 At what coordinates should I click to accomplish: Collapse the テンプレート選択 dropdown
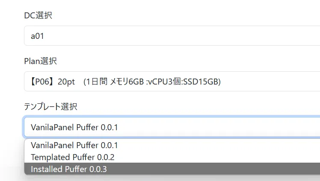(x=171, y=127)
